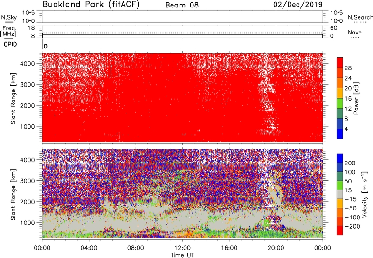Click the Nave legend label
The height and width of the screenshot is (258, 373).
pos(355,32)
